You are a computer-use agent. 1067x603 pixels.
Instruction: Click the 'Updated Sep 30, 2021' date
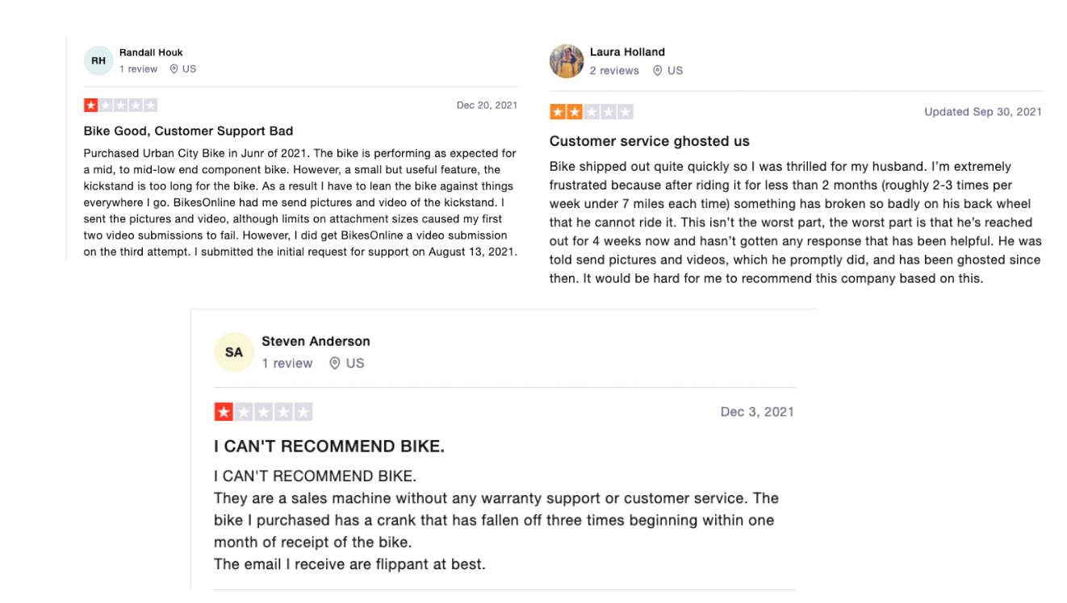tap(983, 112)
